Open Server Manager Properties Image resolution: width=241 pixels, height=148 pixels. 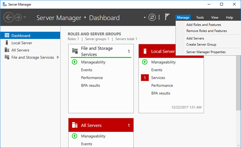point(206,52)
